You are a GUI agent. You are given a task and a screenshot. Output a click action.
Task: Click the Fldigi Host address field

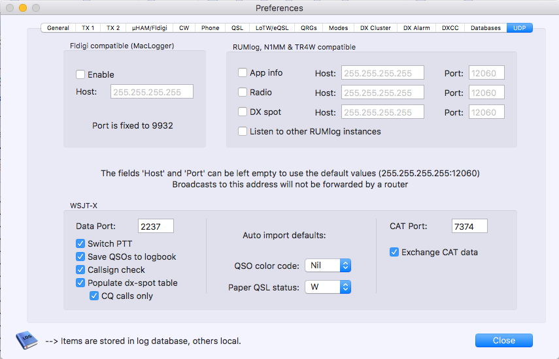tap(152, 92)
